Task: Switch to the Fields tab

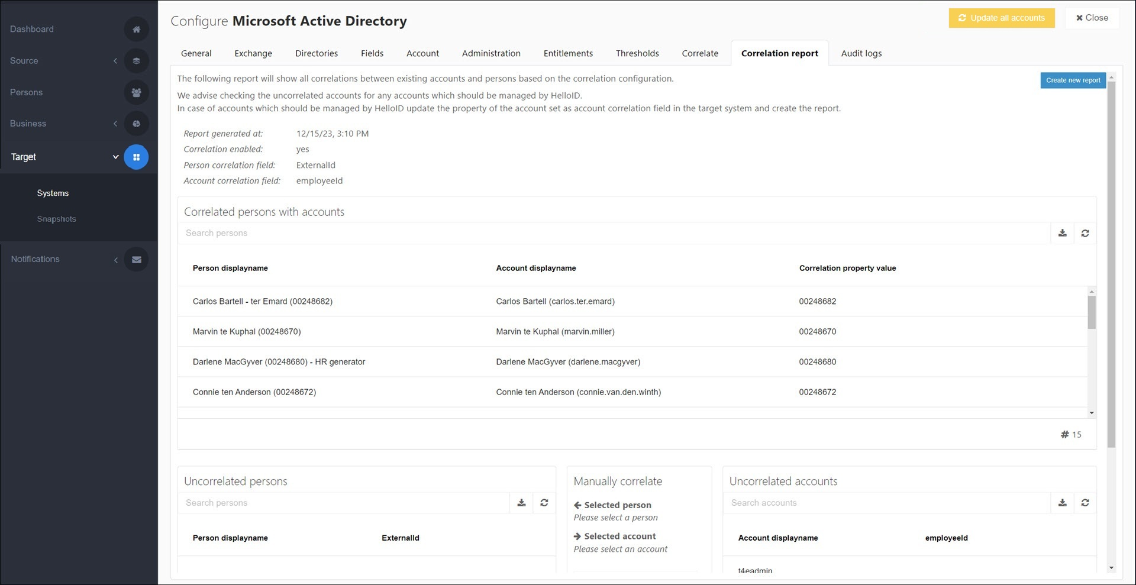Action: tap(372, 53)
